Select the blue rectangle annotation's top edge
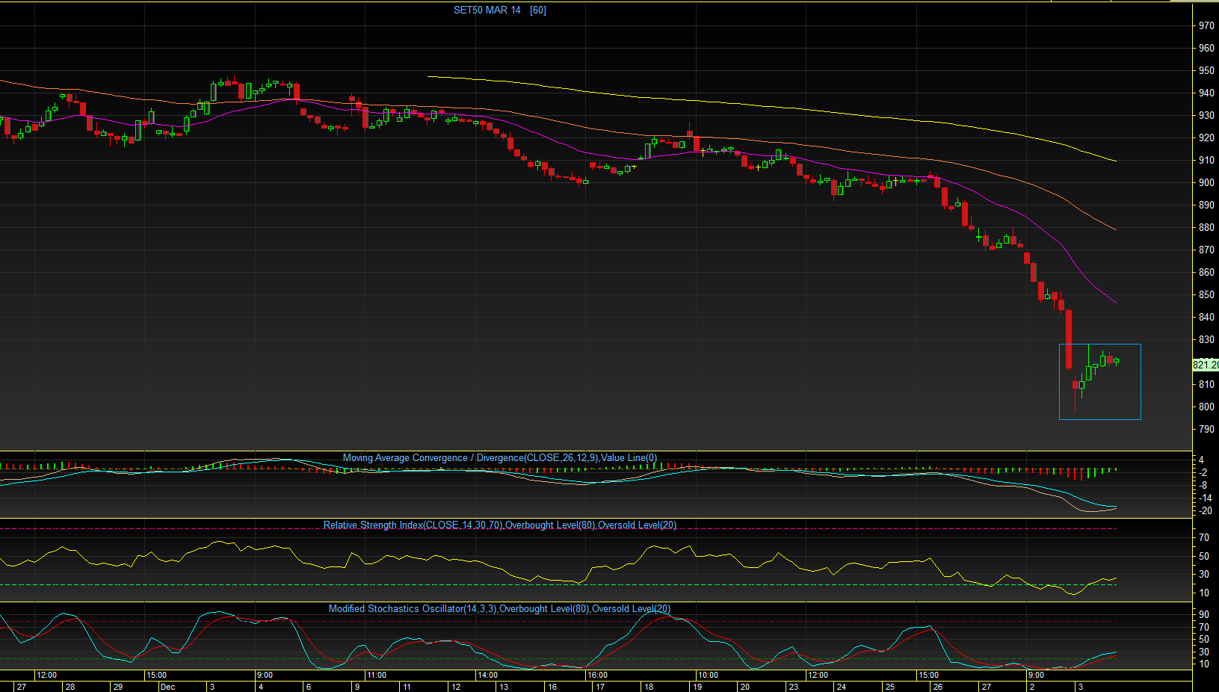The width and height of the screenshot is (1219, 692). [1099, 345]
